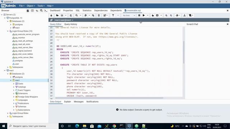Switch to the Dependents tab

click(x=116, y=10)
